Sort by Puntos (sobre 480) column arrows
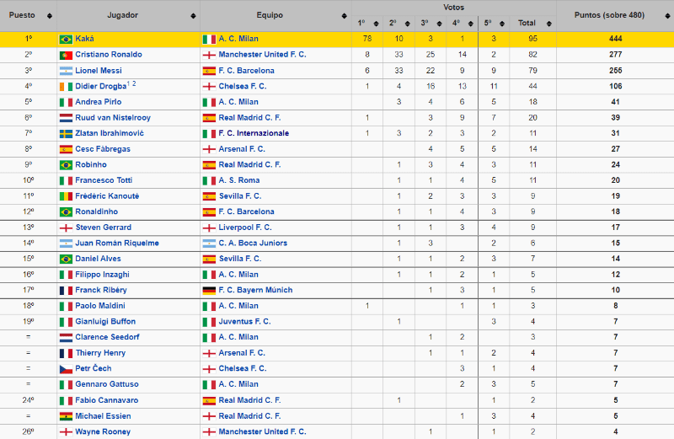The width and height of the screenshot is (674, 439). pos(666,16)
